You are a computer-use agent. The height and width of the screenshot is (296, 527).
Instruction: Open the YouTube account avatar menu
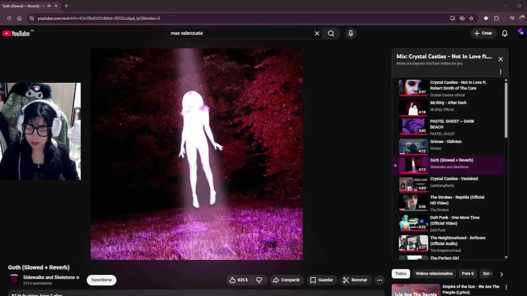[x=521, y=33]
